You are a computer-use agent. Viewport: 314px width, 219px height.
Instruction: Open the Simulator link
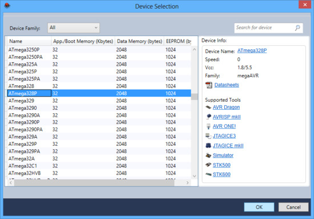click(223, 155)
